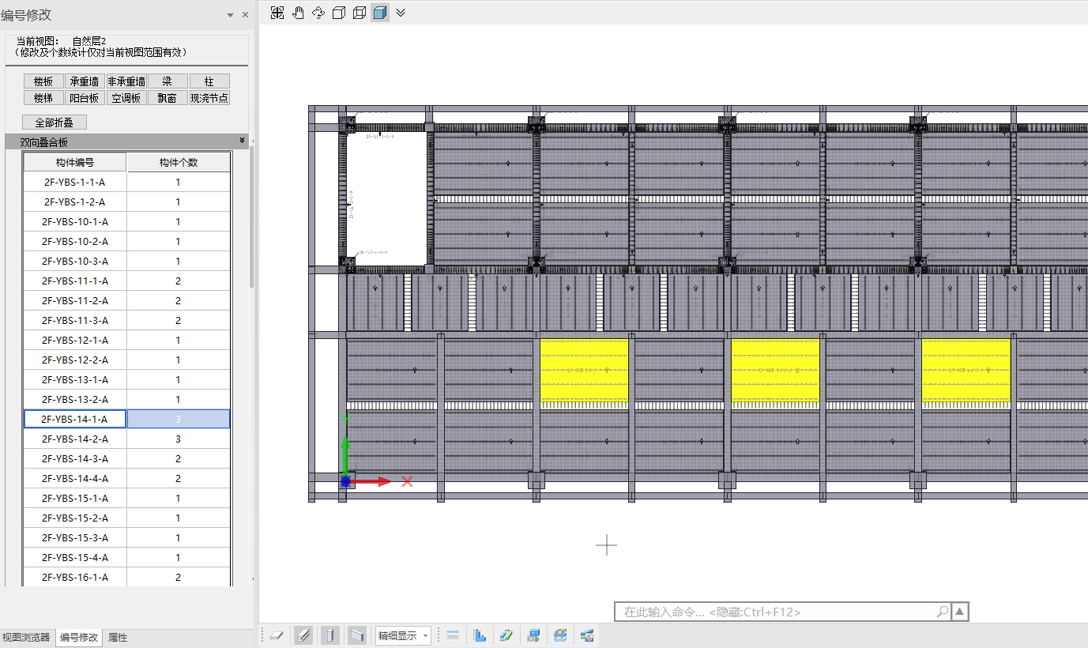Click the 楼板 component button

coord(43,81)
